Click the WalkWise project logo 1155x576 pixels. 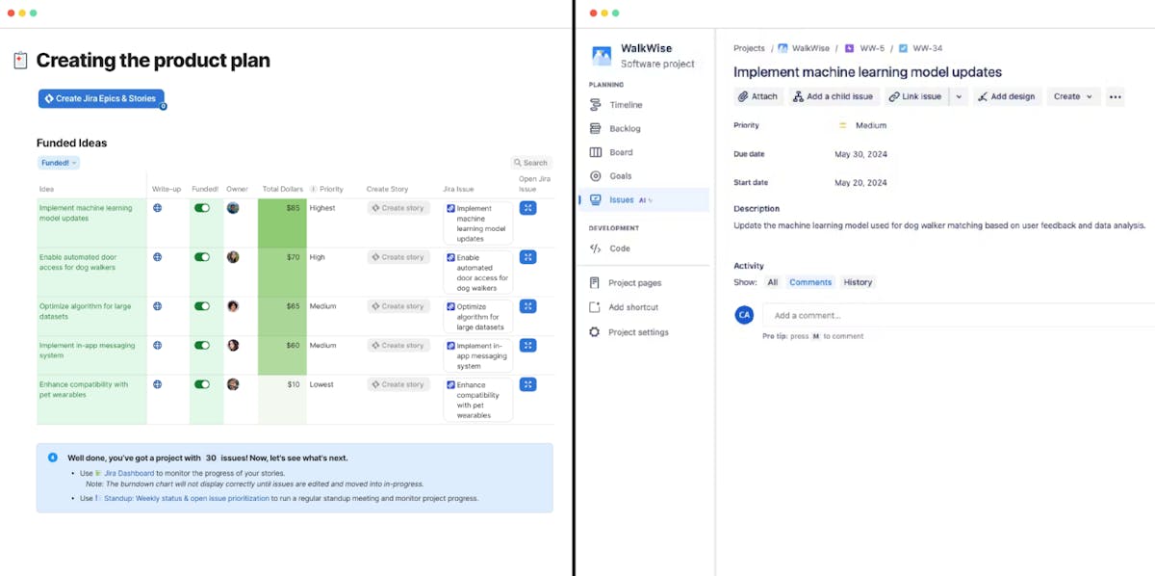tap(602, 56)
